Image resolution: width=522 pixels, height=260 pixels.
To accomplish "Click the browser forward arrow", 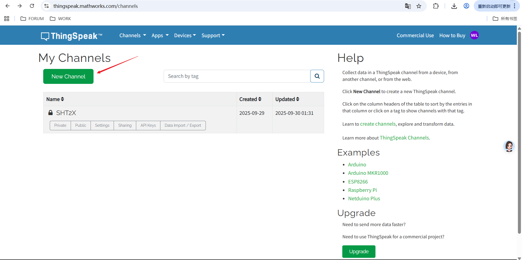I will (20, 6).
